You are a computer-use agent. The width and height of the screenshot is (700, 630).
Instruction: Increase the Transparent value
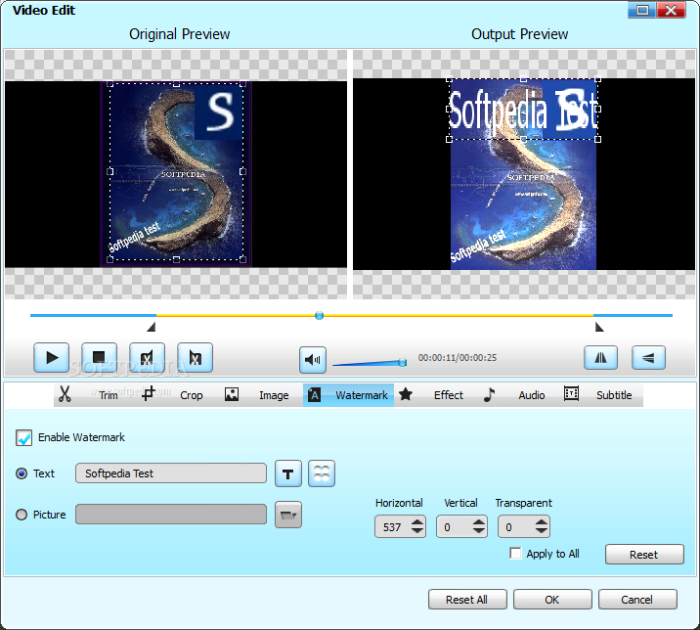542,522
